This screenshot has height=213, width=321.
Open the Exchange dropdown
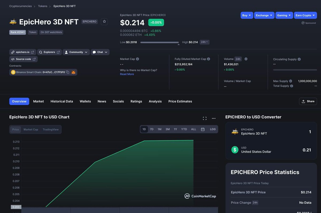(x=264, y=15)
